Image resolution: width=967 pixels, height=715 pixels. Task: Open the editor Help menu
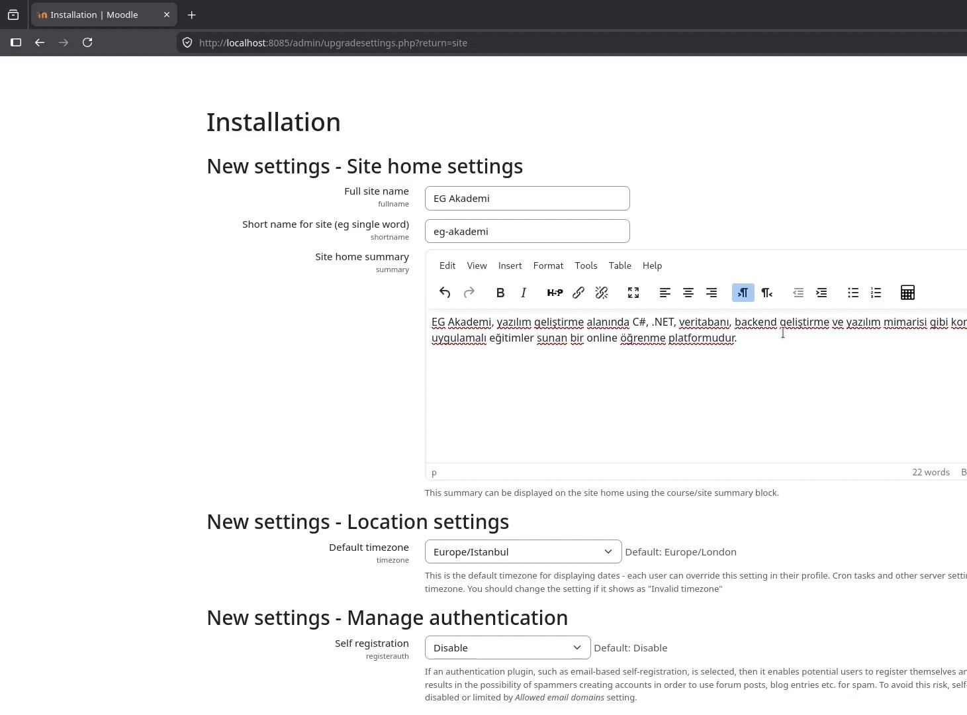(652, 265)
